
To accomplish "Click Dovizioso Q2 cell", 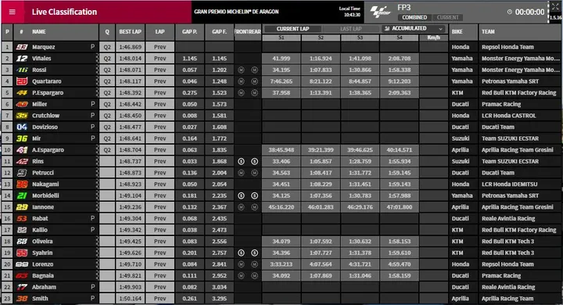I will point(107,127).
